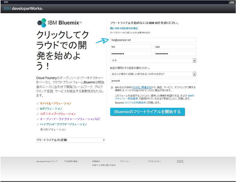Select ハイブリッド・クラウド・ソリューション link
Viewport: 236px width, 182px height.
tap(63, 124)
